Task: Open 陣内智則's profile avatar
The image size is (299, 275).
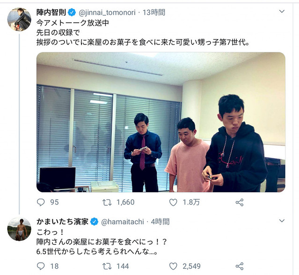Action: pyautogui.click(x=19, y=19)
